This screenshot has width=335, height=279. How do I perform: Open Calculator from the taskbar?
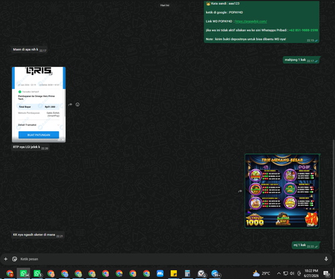(188, 274)
